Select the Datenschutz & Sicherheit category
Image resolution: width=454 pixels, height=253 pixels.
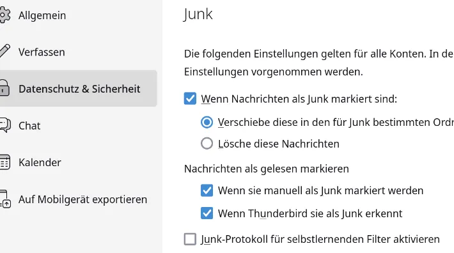[x=78, y=88]
